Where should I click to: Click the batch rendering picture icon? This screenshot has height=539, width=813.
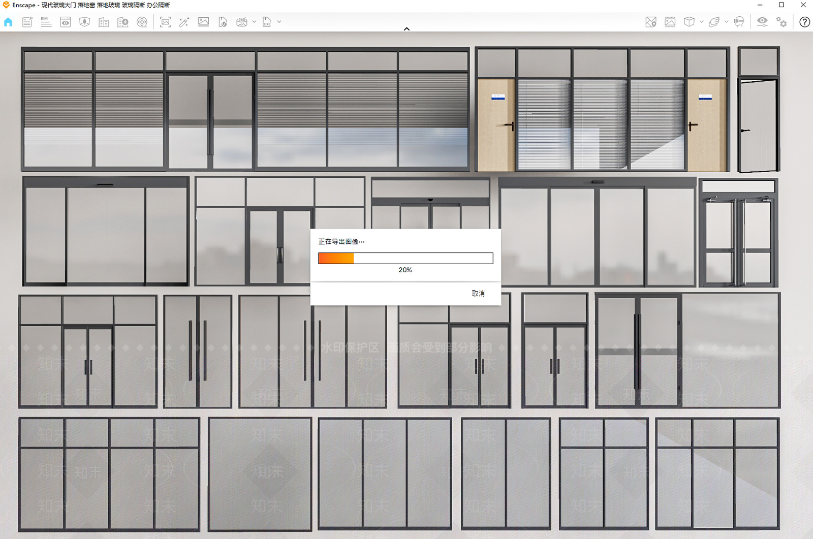(x=203, y=22)
